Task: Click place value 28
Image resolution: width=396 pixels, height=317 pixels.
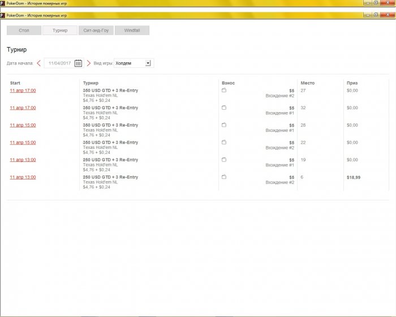Action: 303,125
